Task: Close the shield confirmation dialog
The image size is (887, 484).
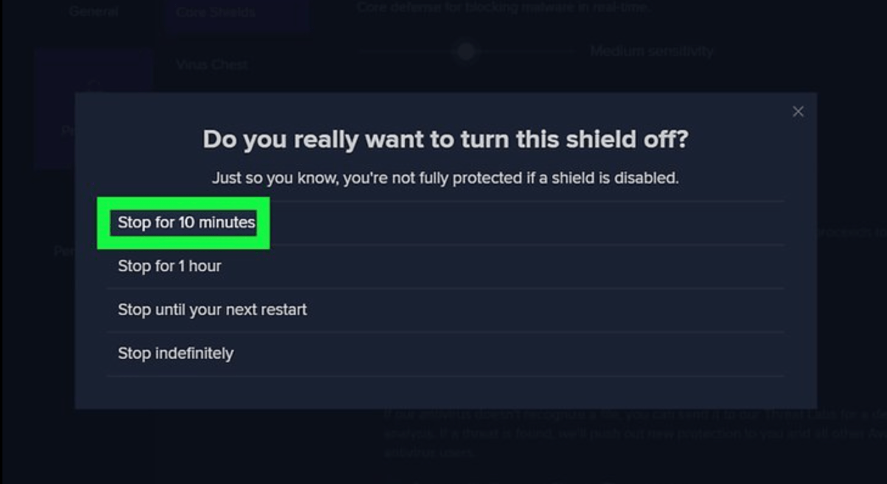Action: pos(798,111)
